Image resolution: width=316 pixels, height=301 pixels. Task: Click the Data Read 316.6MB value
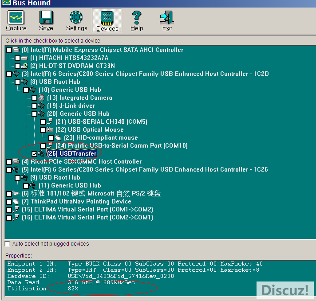[101, 282]
